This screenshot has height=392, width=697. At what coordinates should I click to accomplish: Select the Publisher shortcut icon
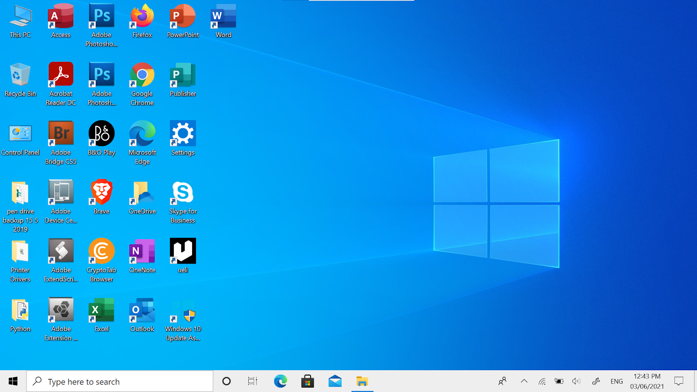click(183, 80)
